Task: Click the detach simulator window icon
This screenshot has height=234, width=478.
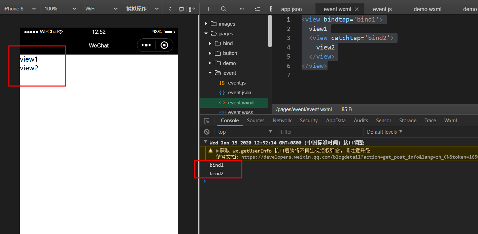Action: point(181,9)
